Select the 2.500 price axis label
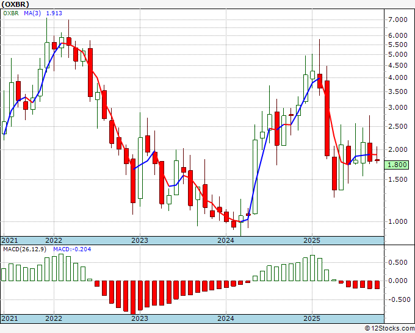 coord(398,126)
